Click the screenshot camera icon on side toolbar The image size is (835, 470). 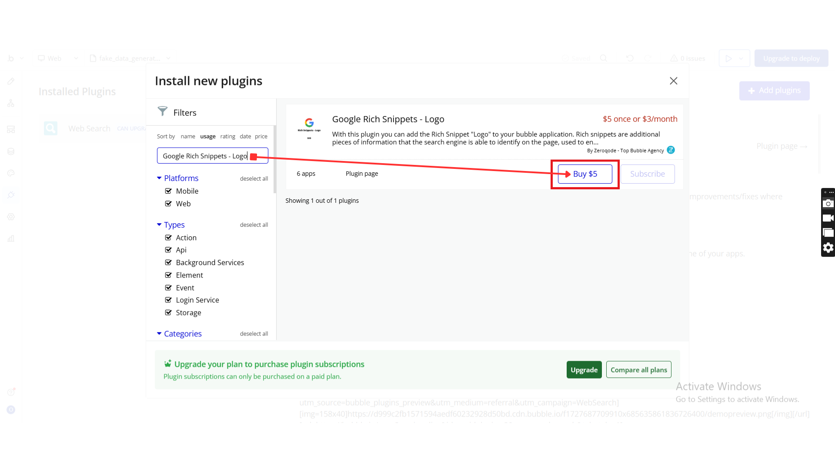click(828, 203)
